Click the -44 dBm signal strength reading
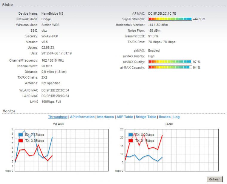 199,19
